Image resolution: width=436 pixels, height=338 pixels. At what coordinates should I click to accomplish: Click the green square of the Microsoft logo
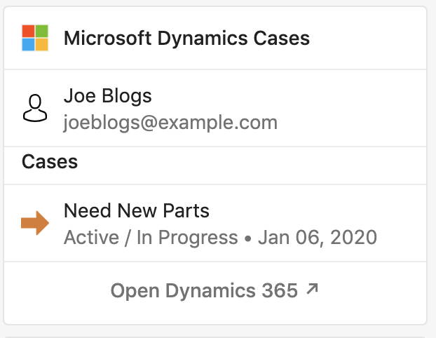(x=42, y=31)
